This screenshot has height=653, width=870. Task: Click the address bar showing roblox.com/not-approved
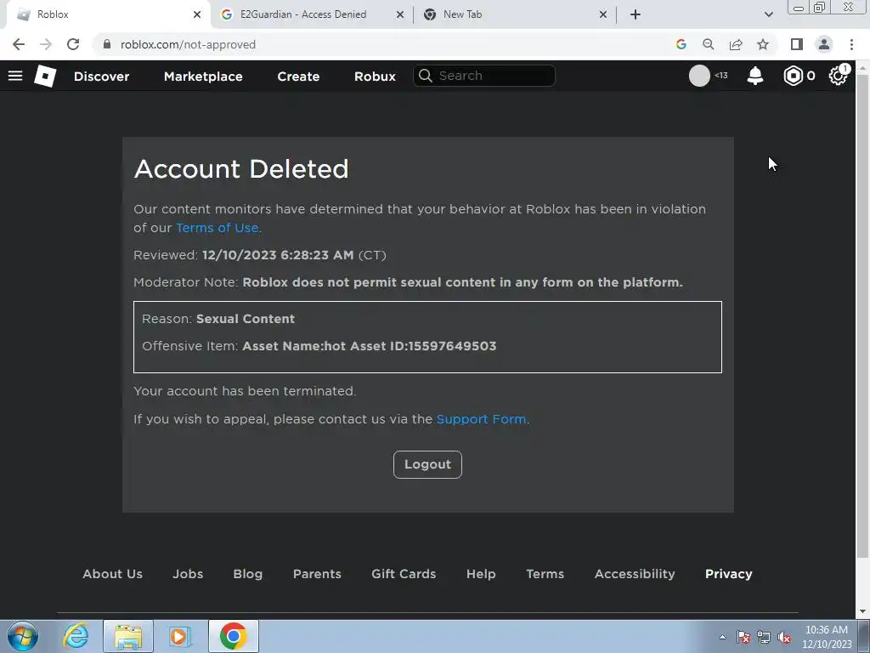383,44
